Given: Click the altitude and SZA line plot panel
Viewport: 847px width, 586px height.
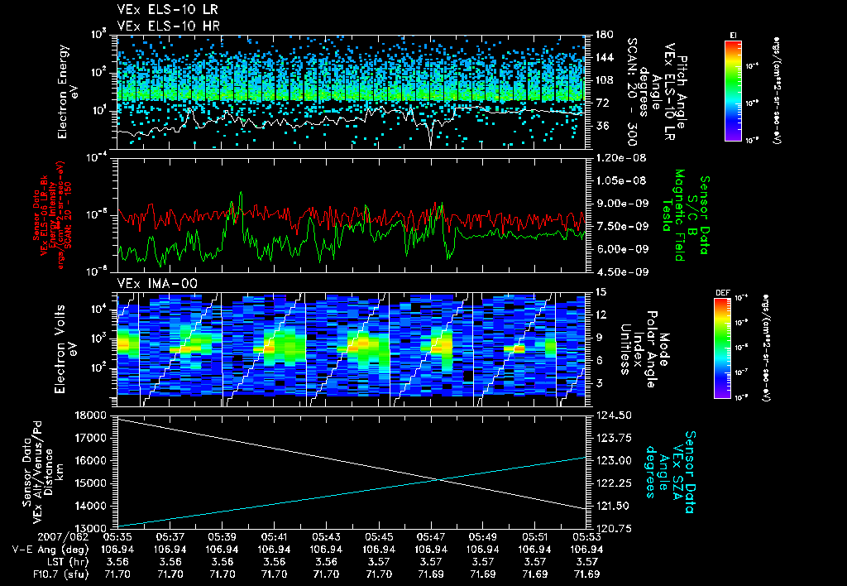Looking at the screenshot, I should pos(351,472).
